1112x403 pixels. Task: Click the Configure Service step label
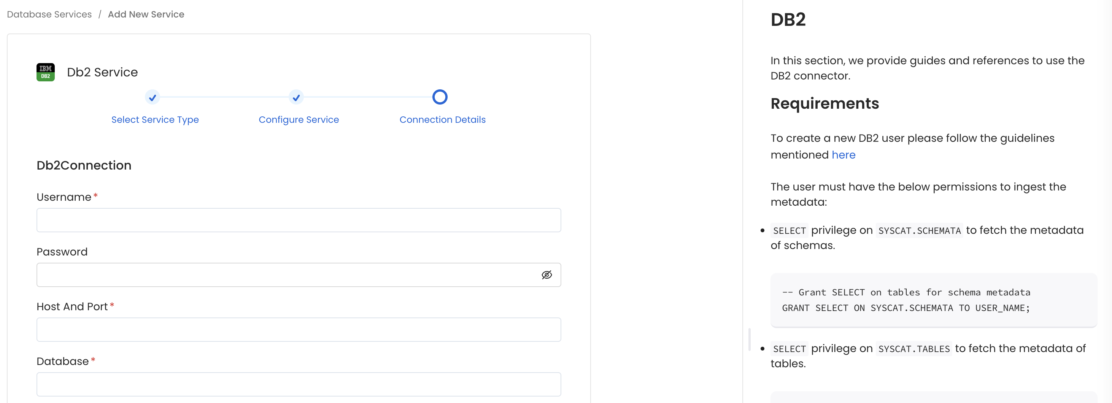click(298, 119)
